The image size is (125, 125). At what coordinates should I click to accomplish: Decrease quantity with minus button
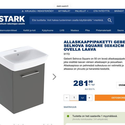(67, 98)
